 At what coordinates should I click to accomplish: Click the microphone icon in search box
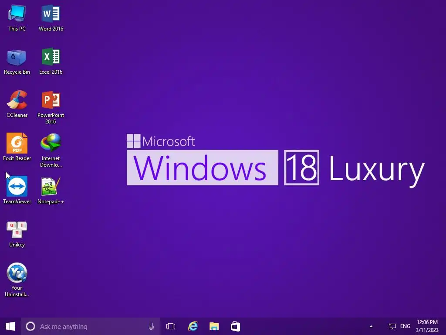coord(151,326)
